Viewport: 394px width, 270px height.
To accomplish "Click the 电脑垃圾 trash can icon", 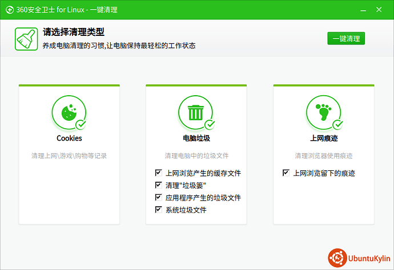I will click(x=195, y=112).
